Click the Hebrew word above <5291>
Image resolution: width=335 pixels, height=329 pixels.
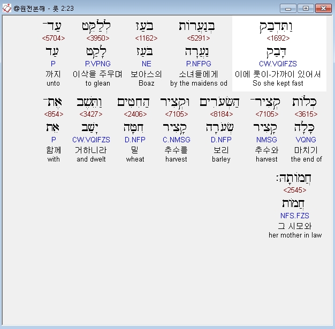point(197,27)
